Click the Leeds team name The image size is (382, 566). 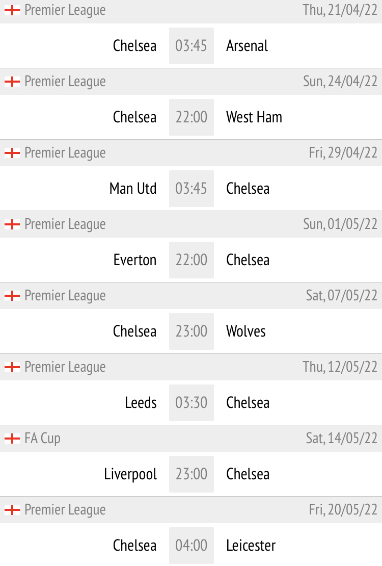141,403
